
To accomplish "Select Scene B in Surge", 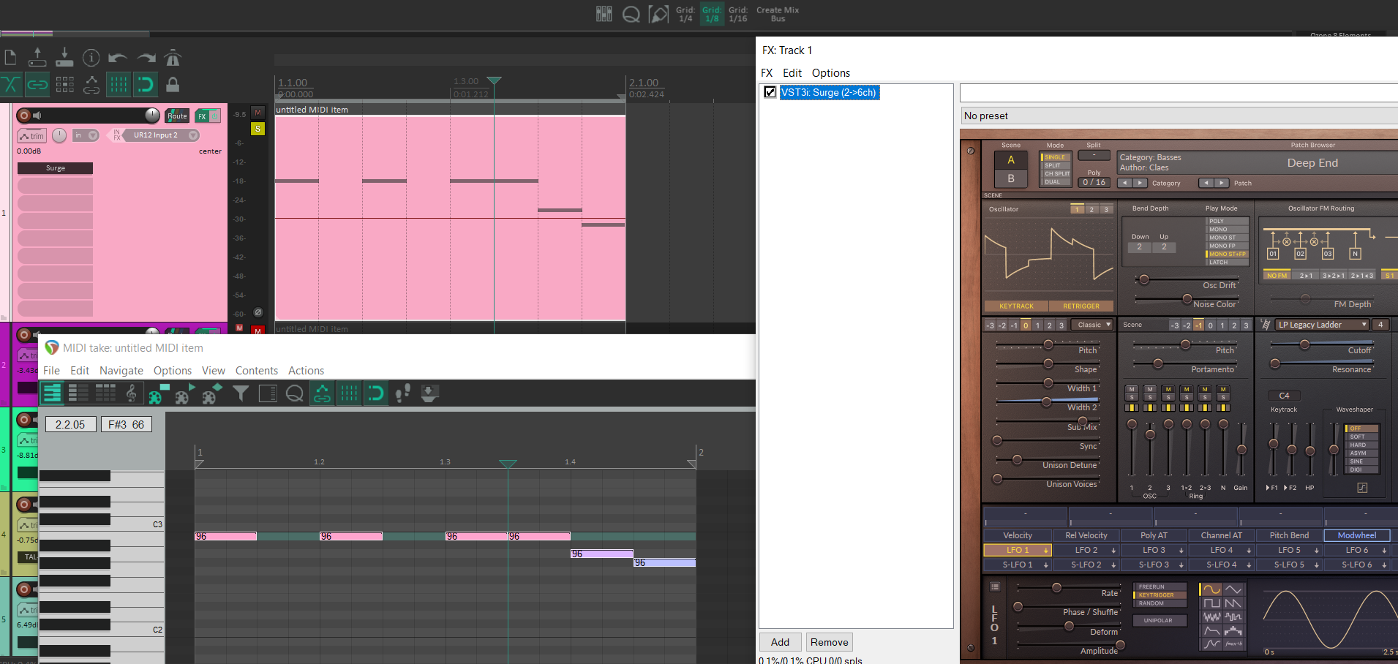I will tap(1011, 178).
